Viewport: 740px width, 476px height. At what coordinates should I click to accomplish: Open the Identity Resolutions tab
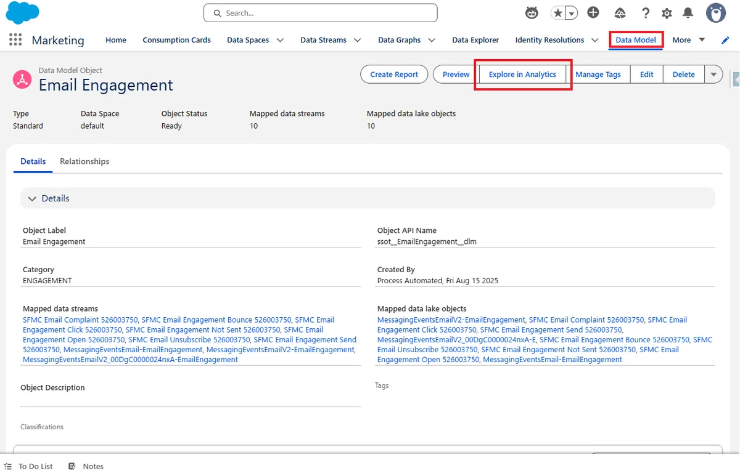[x=549, y=40]
